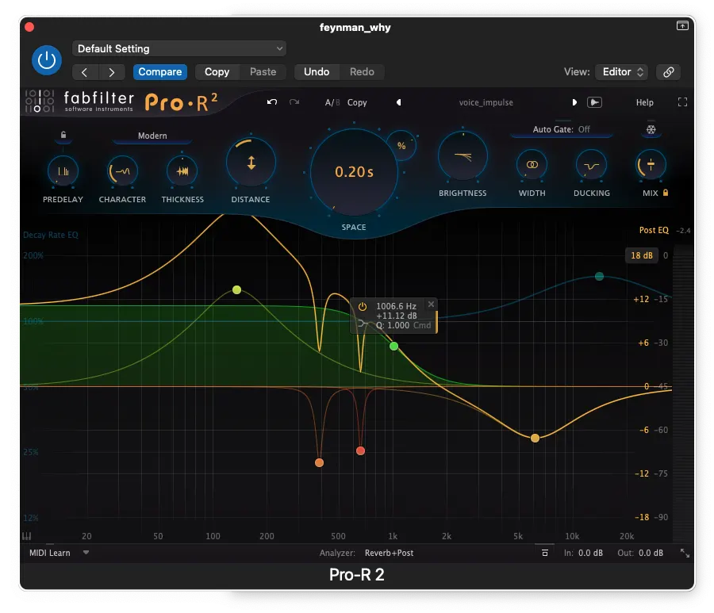714x613 pixels.
Task: Toggle the predelay lock icon
Action: coord(63,135)
